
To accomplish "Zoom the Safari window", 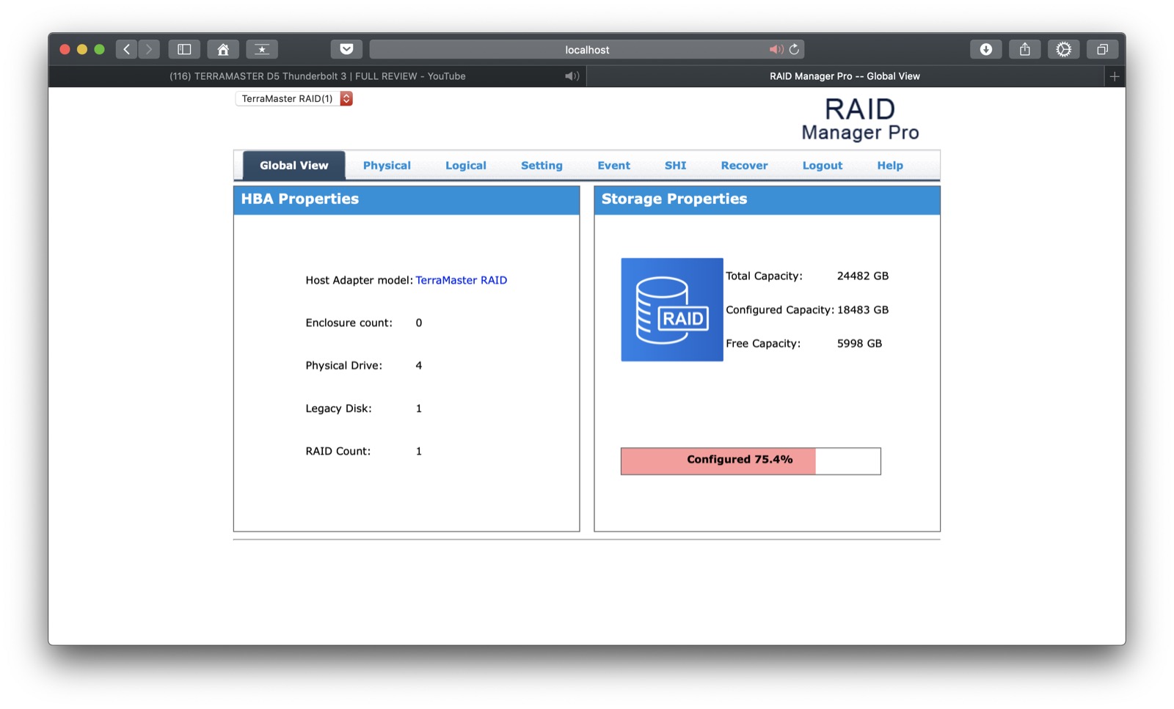I will pyautogui.click(x=100, y=49).
